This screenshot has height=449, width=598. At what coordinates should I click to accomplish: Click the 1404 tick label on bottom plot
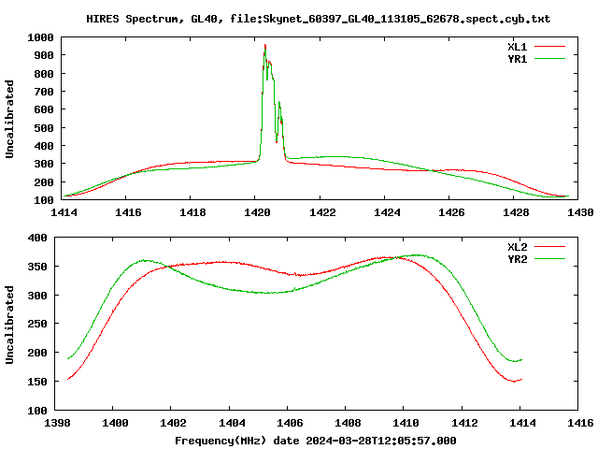coord(232,423)
